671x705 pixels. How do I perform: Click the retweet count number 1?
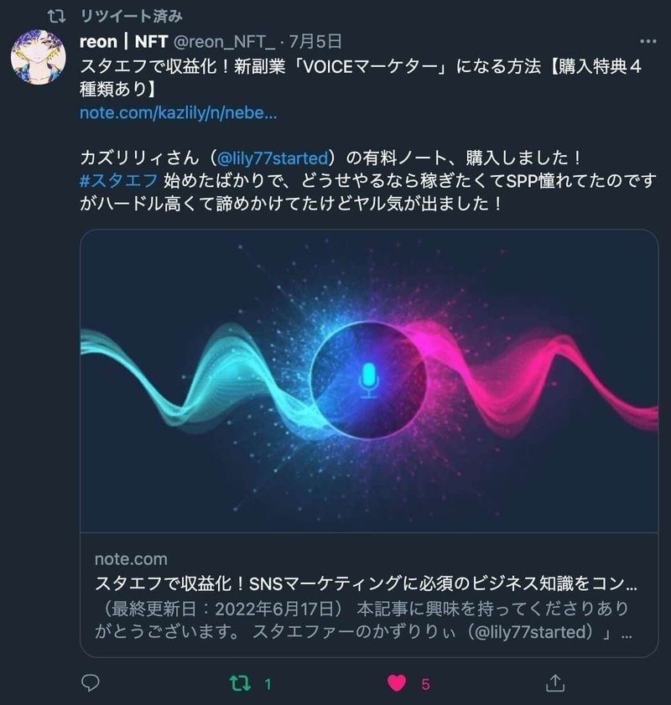pos(268,684)
